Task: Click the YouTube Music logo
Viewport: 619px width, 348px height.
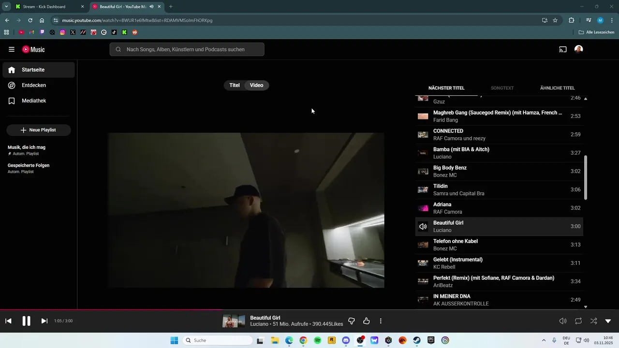Action: (x=33, y=49)
